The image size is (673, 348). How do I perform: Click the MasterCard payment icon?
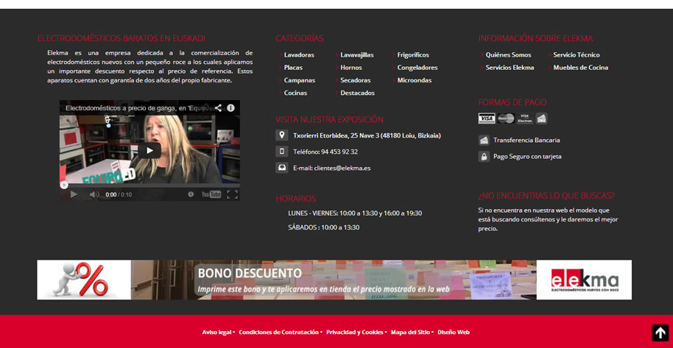(506, 118)
